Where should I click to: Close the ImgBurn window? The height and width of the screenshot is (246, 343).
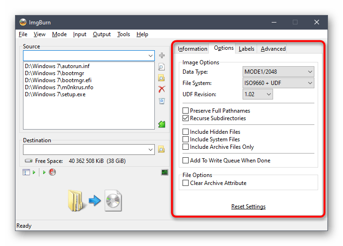tap(317, 22)
